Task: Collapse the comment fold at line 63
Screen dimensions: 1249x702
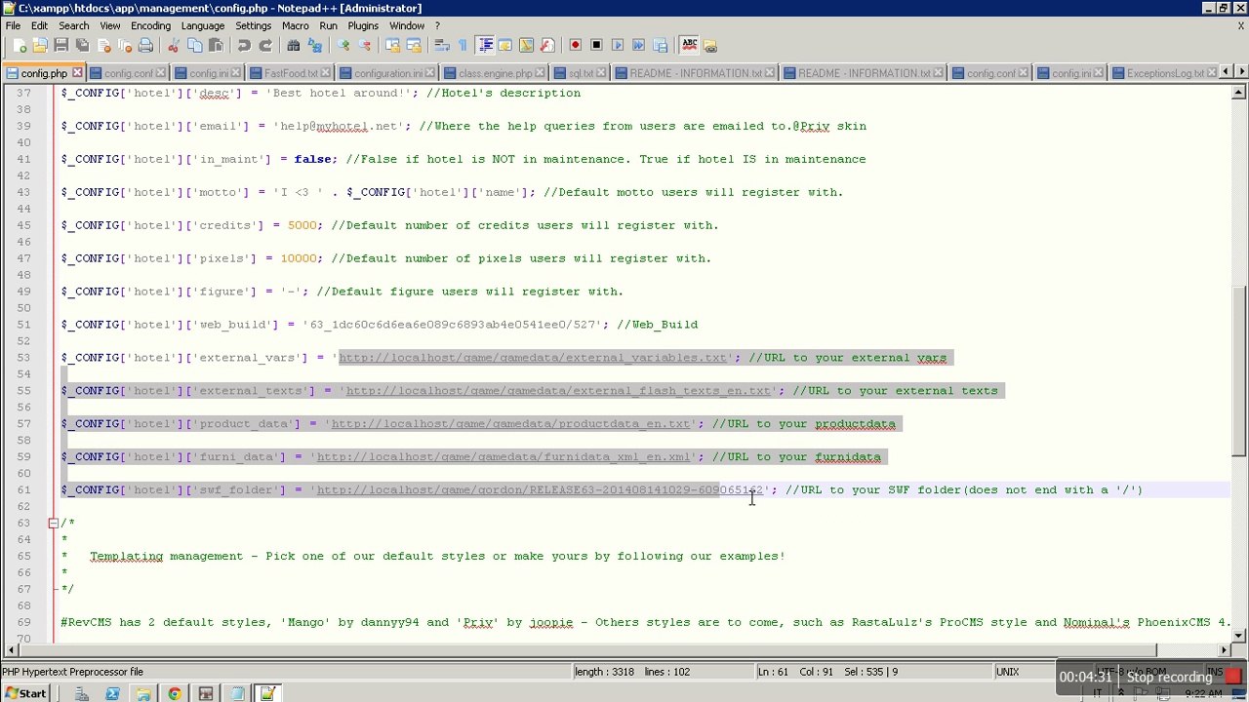Action: pos(54,523)
